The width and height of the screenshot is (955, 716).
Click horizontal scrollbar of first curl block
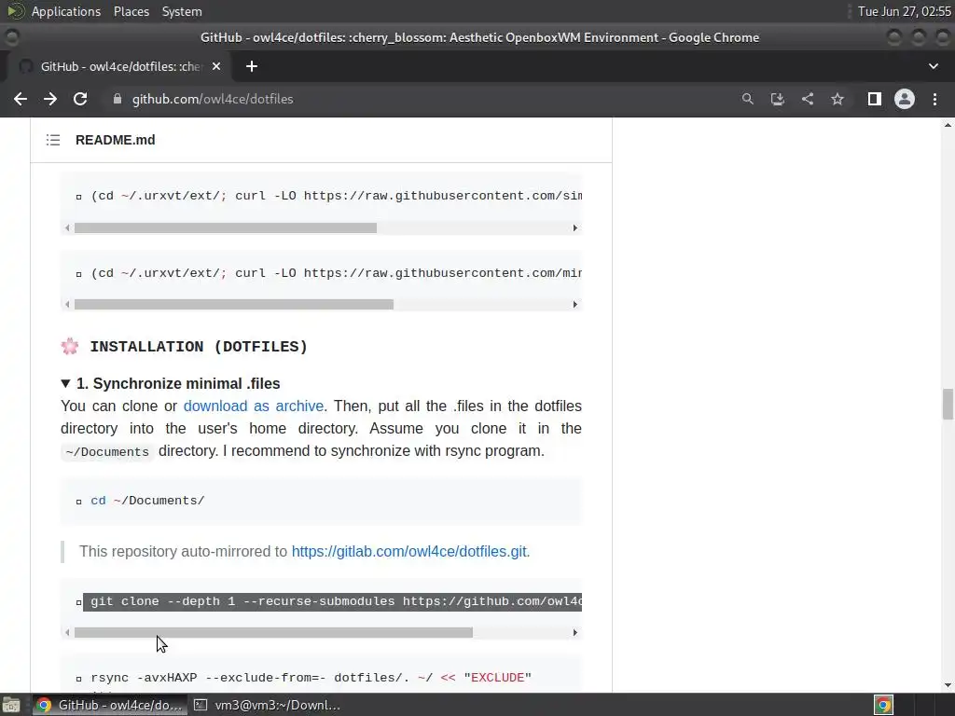pyautogui.click(x=226, y=228)
